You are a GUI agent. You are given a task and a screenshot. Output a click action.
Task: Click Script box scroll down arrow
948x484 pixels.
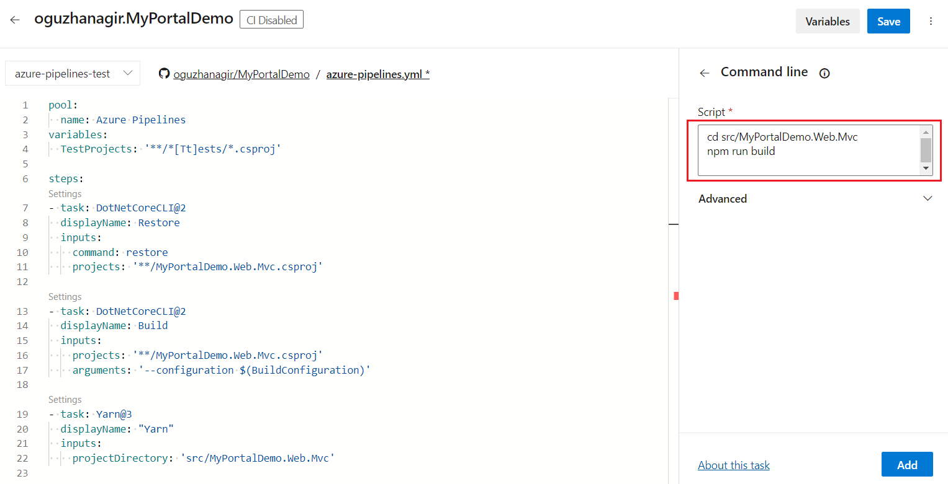tap(926, 169)
